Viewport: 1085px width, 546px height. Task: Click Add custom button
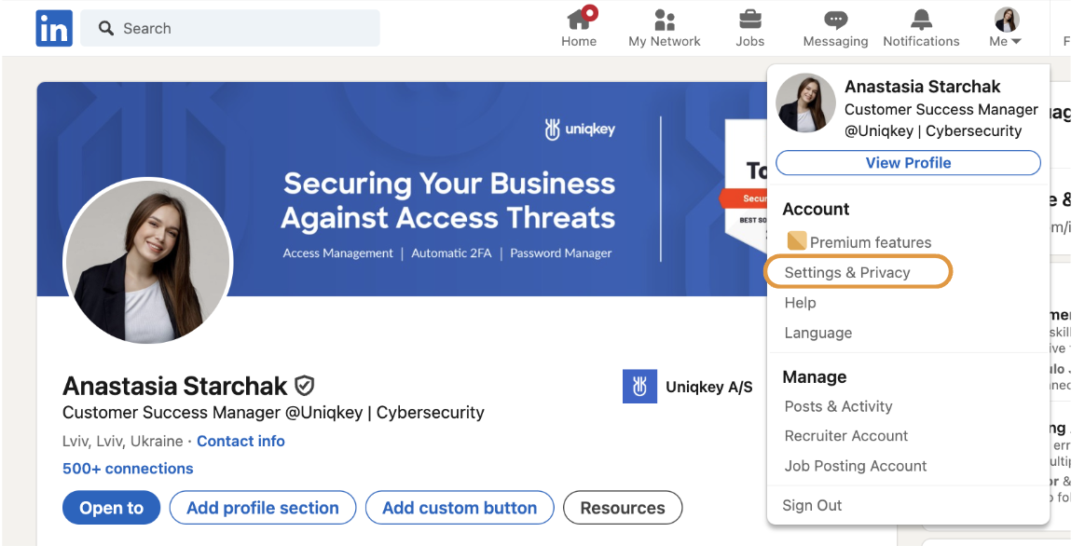click(460, 508)
